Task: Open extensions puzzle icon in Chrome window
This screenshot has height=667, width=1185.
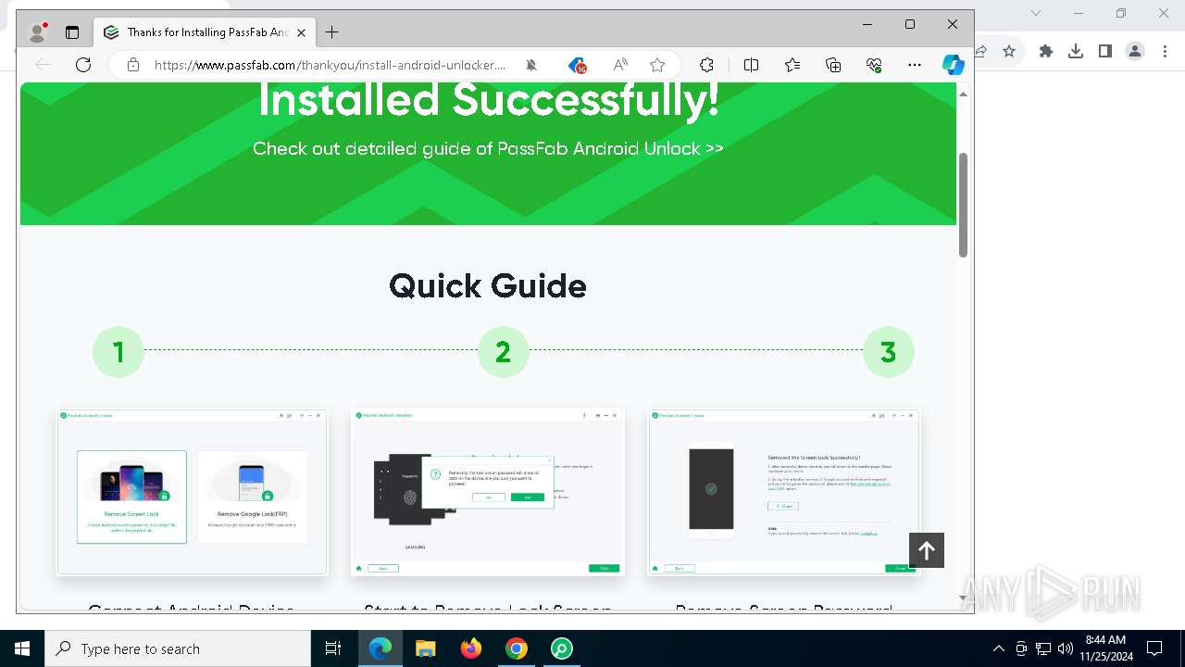Action: (x=1046, y=51)
